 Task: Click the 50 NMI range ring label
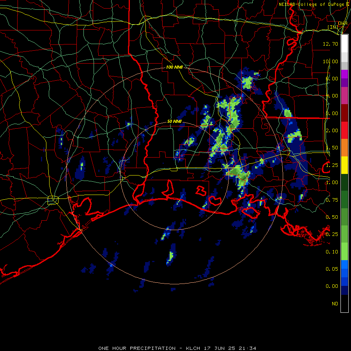[174, 121]
